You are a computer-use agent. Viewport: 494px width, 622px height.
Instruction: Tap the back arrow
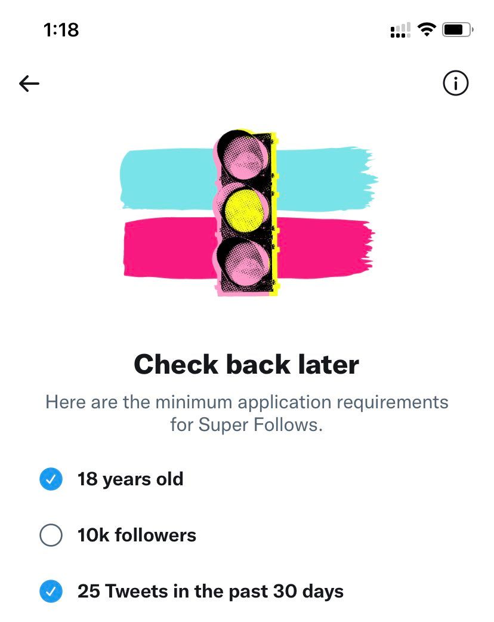tap(29, 84)
